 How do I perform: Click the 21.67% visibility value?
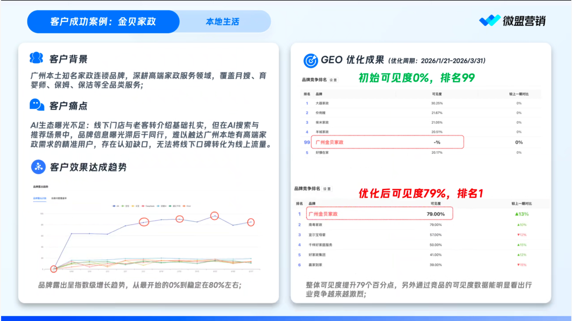click(437, 113)
